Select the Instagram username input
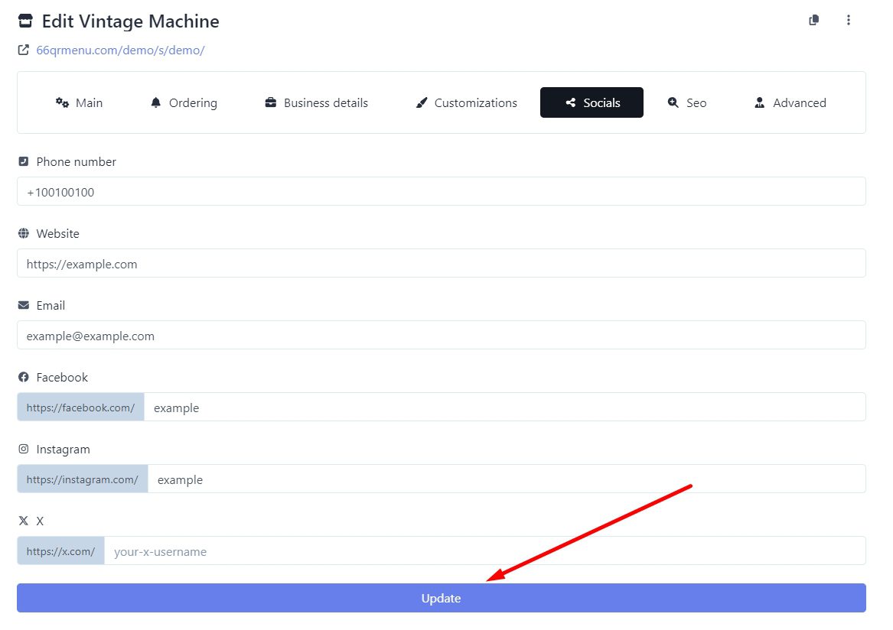 pos(506,479)
